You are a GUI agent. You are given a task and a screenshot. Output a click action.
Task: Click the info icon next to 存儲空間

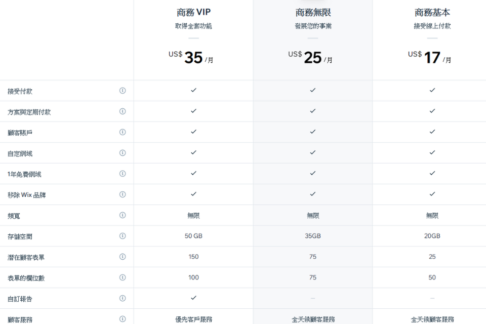122,236
